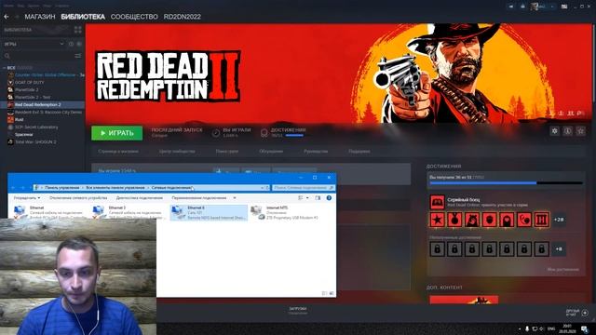Select the Ethernet 3 adapter
The width and height of the screenshot is (596, 335).
tap(128, 213)
